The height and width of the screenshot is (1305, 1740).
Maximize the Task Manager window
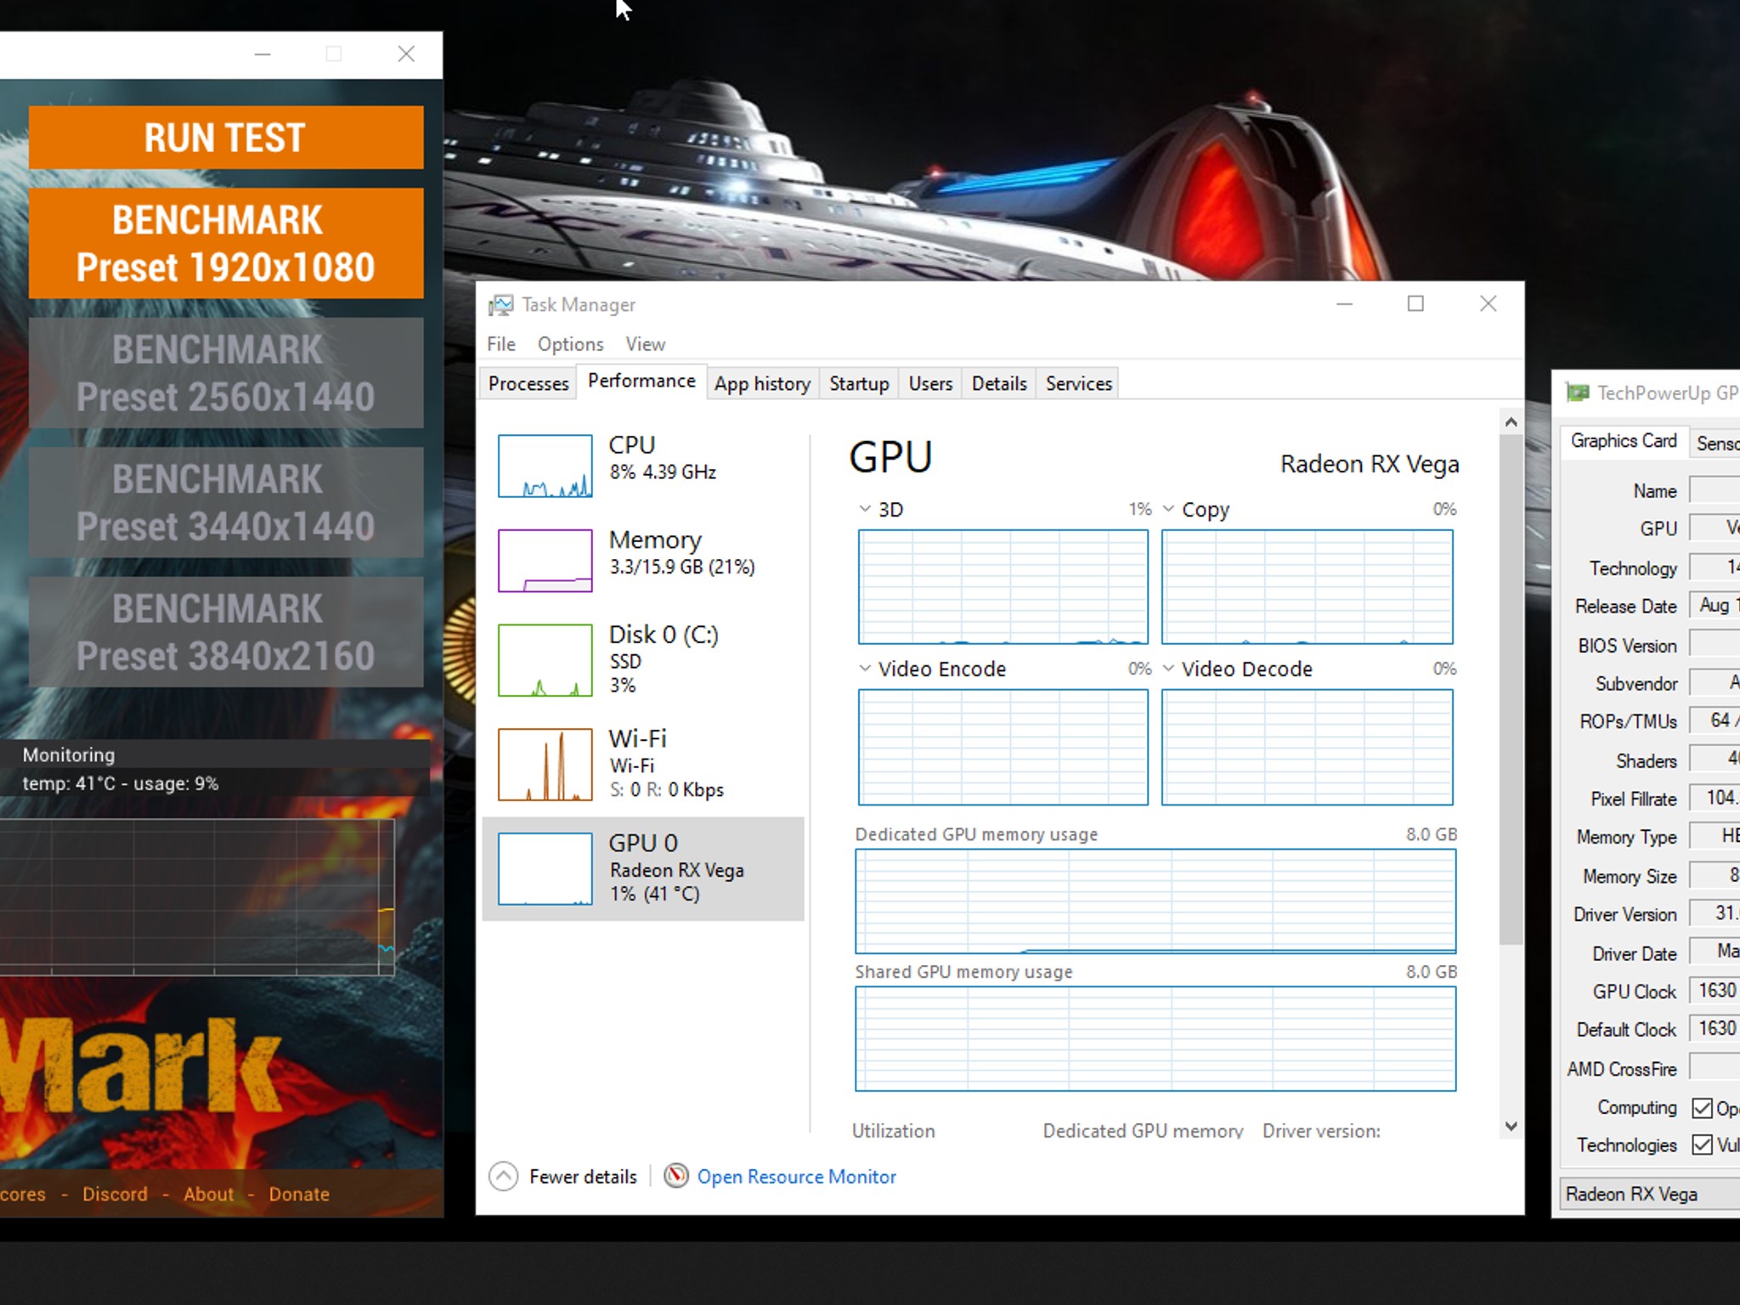click(1415, 303)
